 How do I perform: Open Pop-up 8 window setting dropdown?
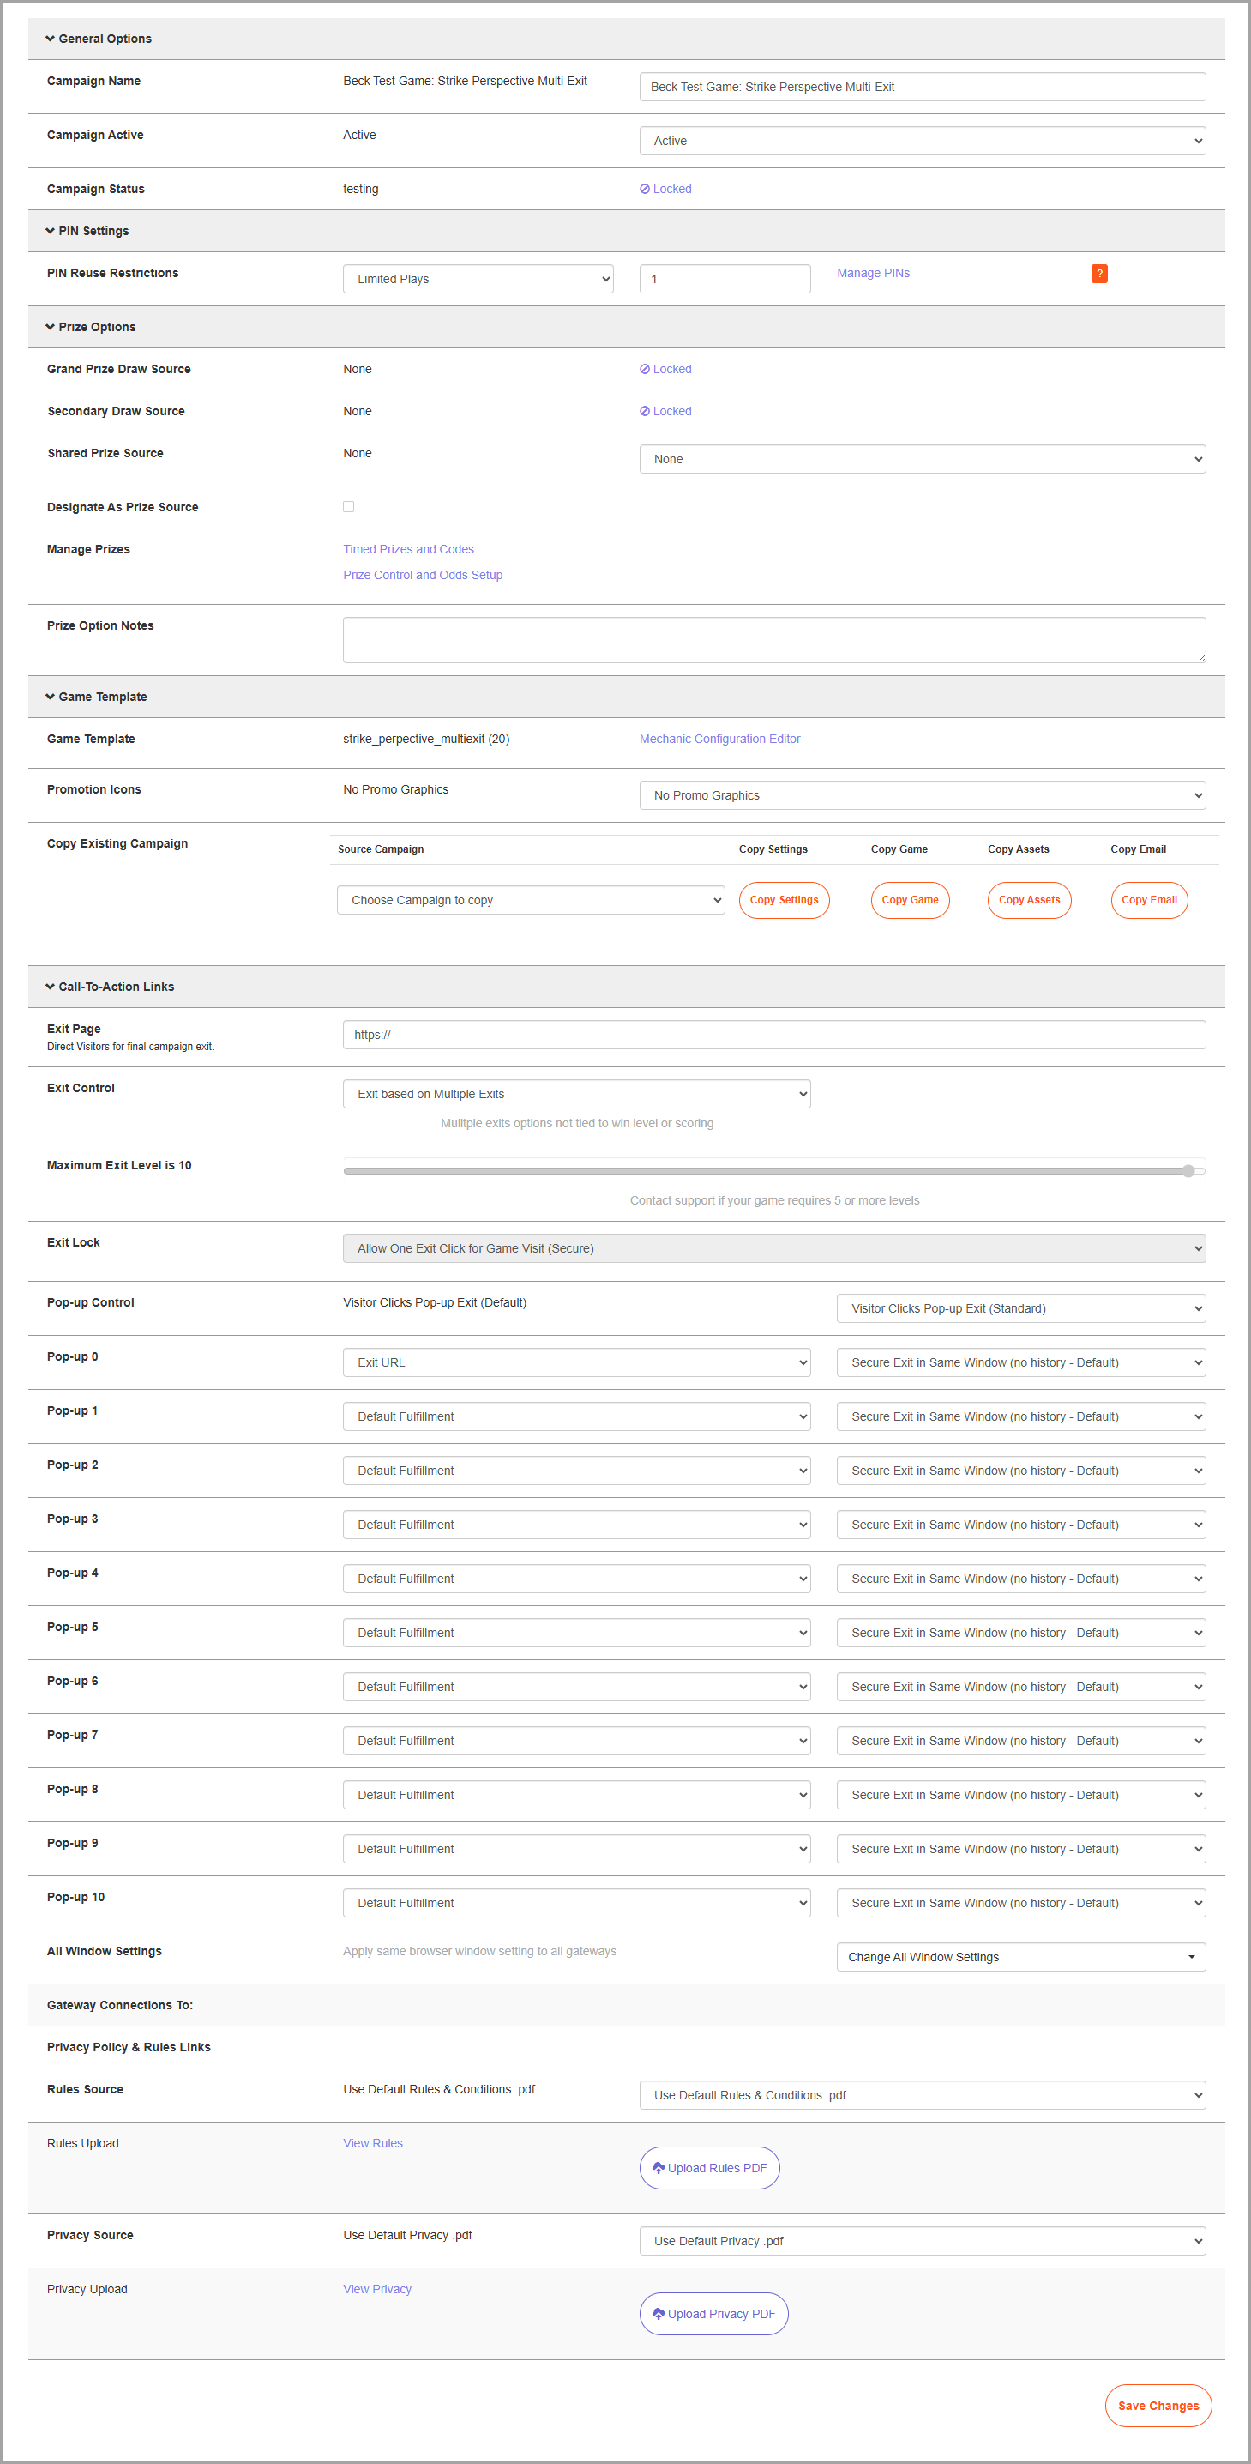(1020, 1796)
